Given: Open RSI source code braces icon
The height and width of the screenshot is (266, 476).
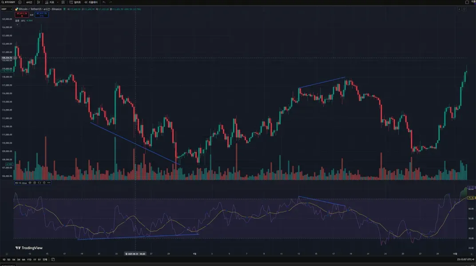Looking at the screenshot, I should click(39, 183).
